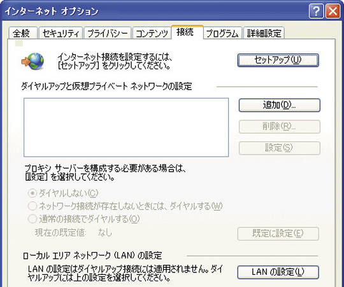Click inside the dial-up connections list box
This screenshot has width=344, height=287.
(x=126, y=127)
